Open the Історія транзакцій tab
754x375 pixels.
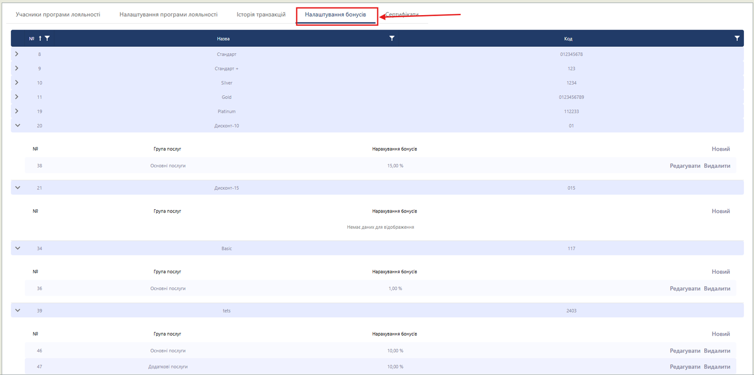tap(261, 15)
